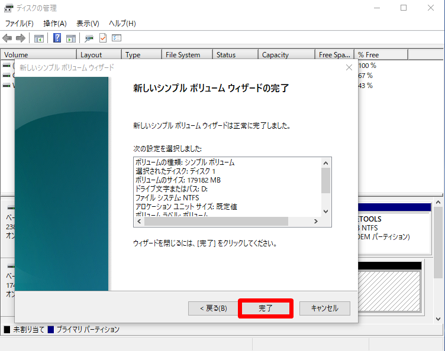
Task: Click the show/hide action pane icon
Action: click(71, 38)
